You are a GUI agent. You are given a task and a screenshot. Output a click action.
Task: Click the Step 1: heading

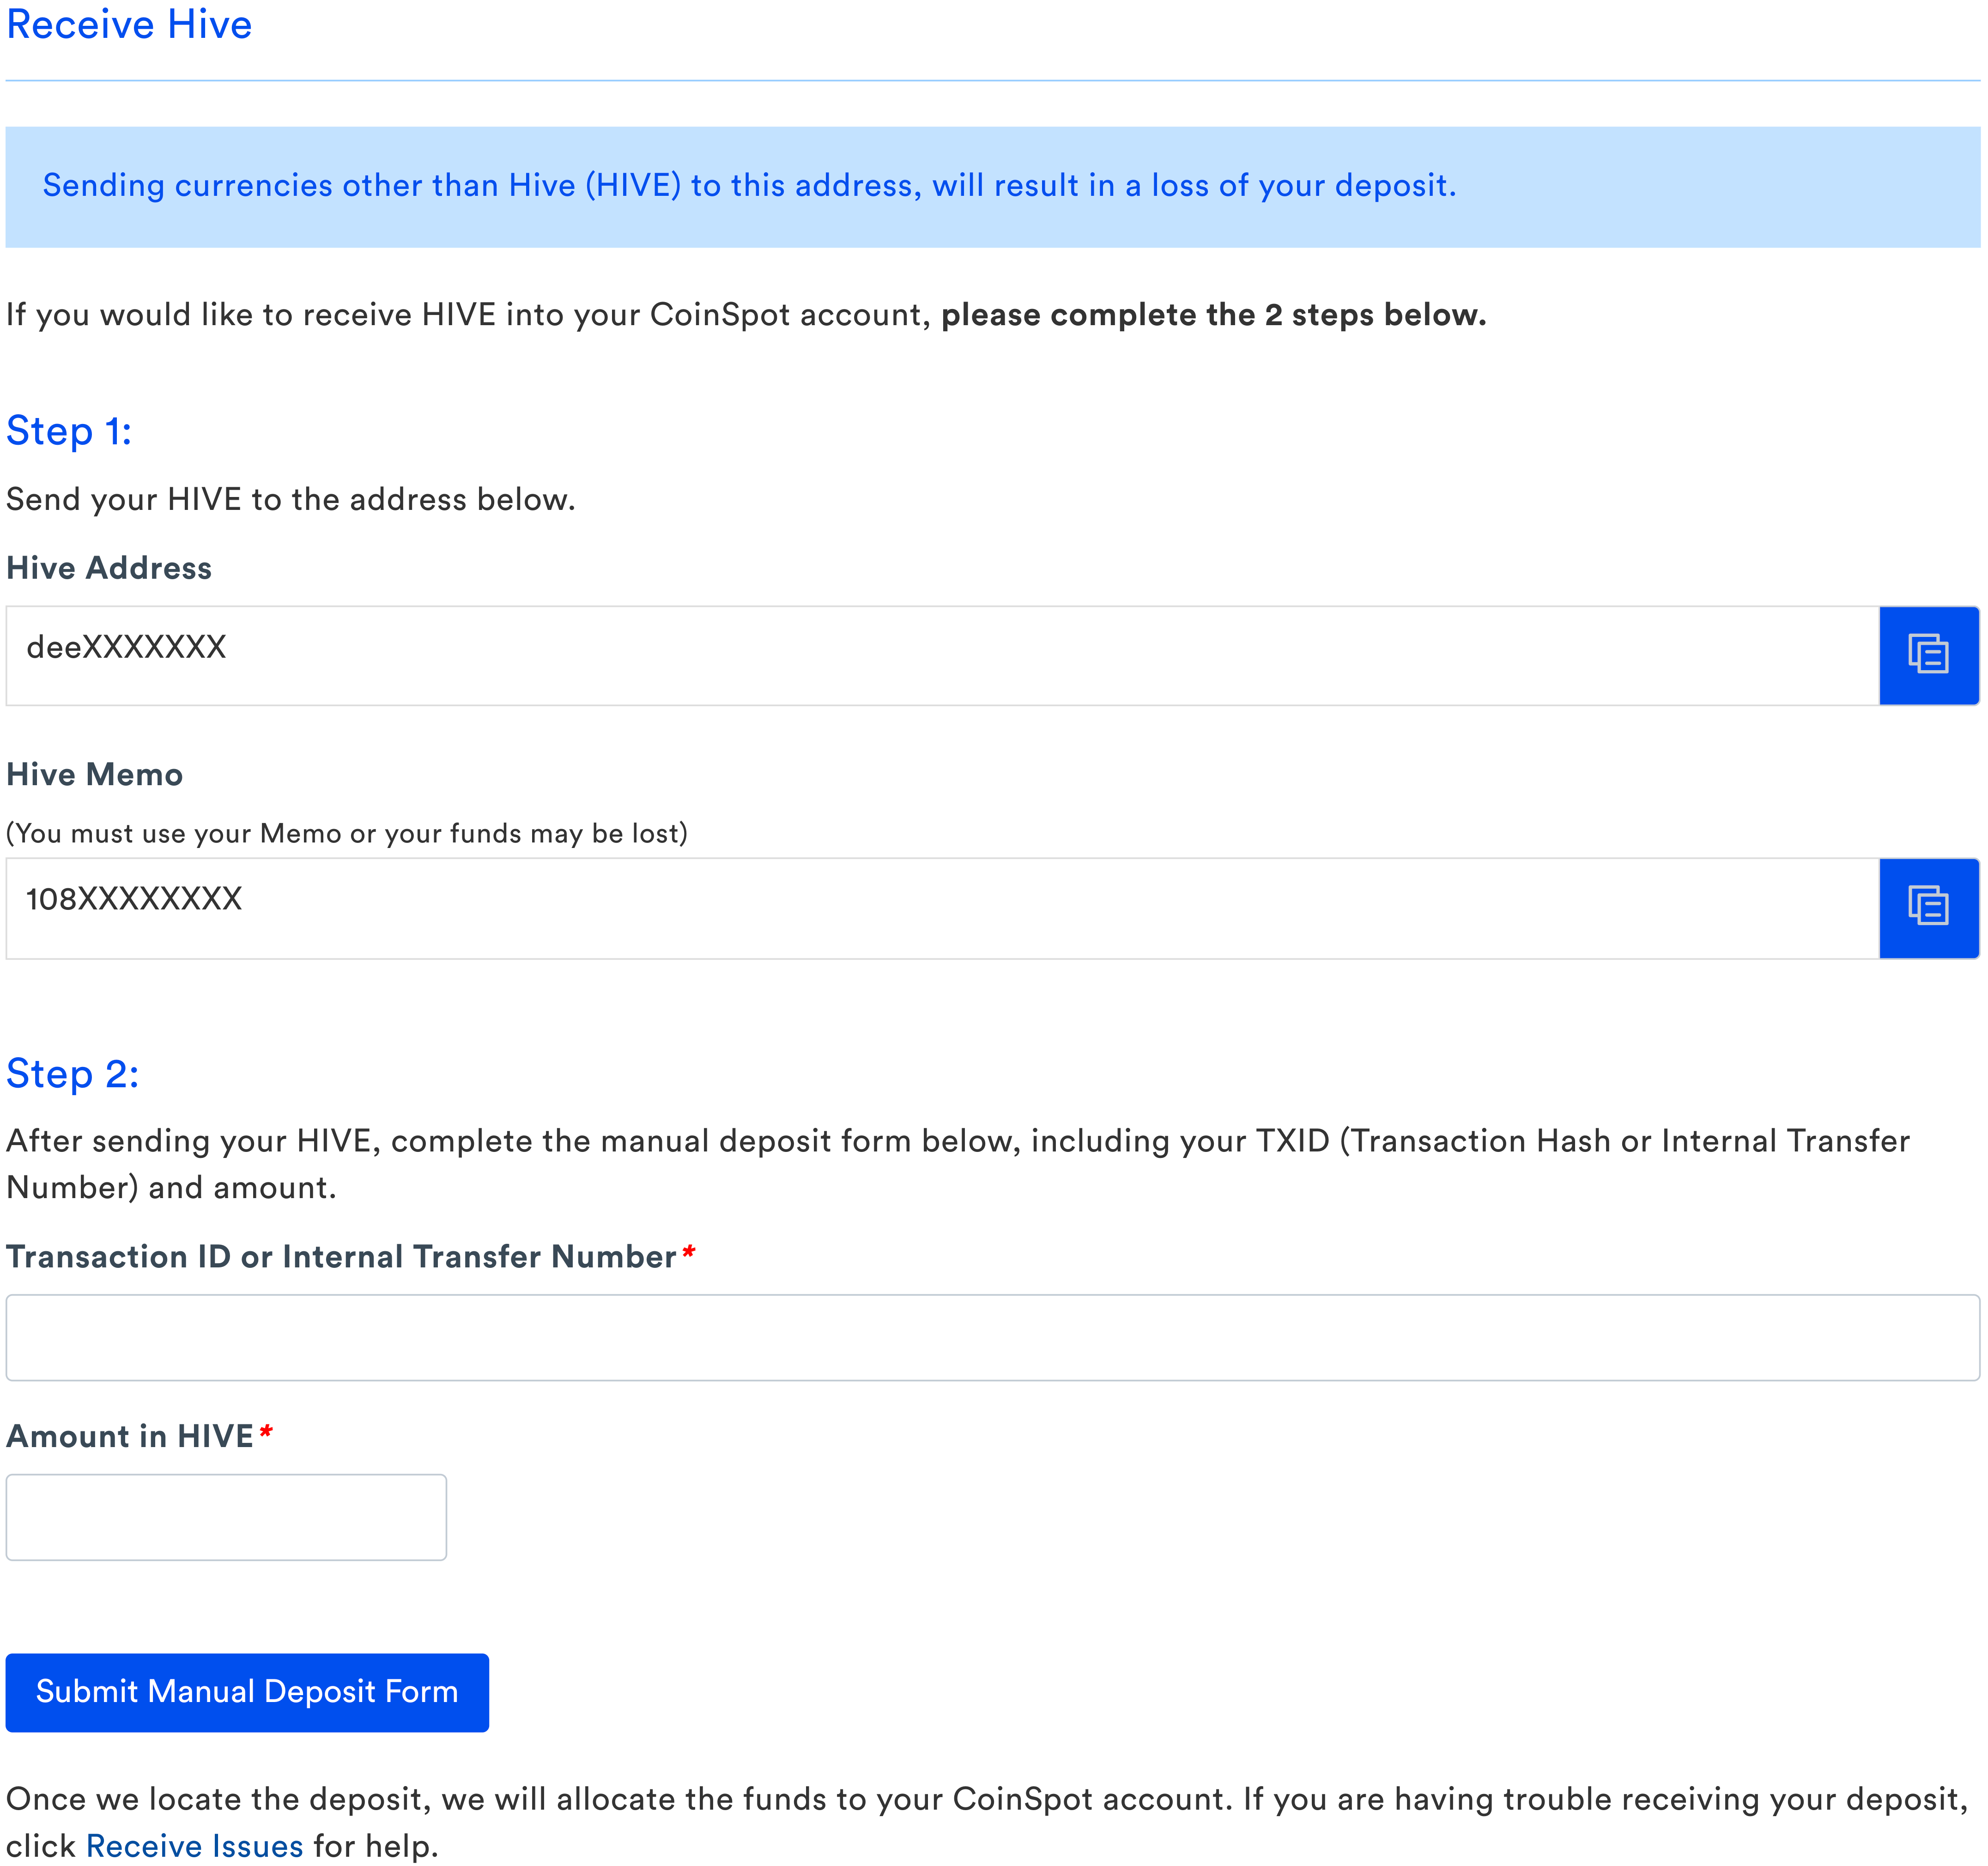tap(69, 431)
